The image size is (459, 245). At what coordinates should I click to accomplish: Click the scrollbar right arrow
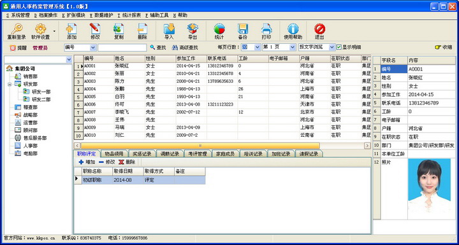(367, 146)
